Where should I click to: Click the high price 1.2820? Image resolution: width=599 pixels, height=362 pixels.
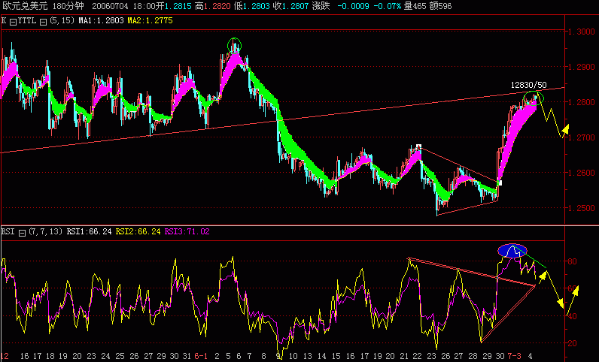(217, 6)
